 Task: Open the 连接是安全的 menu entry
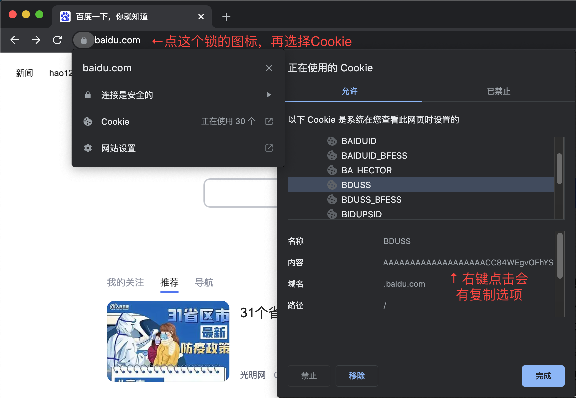click(x=178, y=95)
